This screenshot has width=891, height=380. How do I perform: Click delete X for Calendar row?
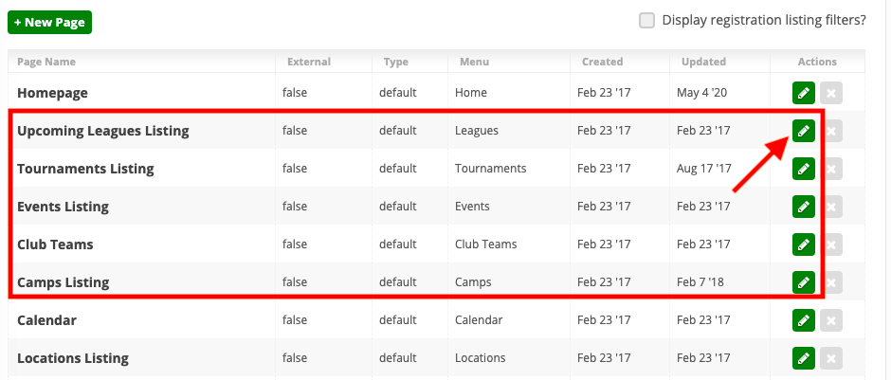pos(830,320)
